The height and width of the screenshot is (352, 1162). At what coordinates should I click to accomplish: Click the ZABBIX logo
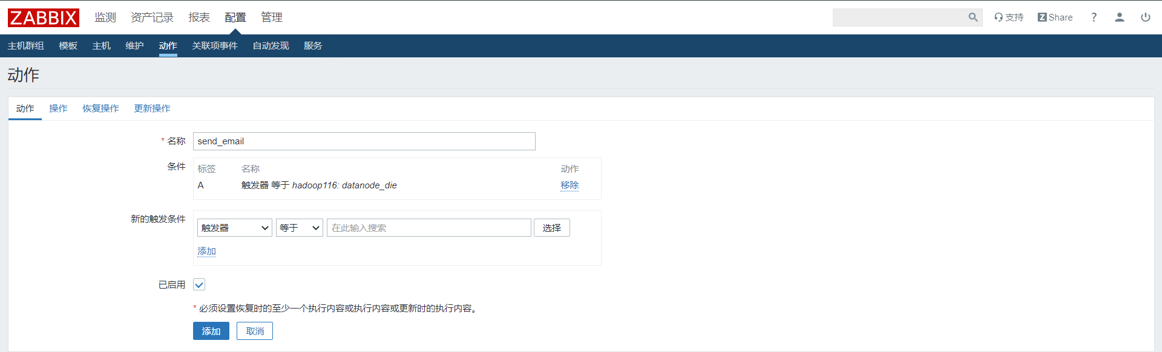(44, 18)
